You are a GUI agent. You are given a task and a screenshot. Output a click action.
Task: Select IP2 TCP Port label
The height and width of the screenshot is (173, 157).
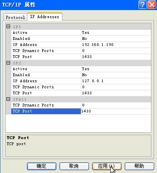click(46, 93)
